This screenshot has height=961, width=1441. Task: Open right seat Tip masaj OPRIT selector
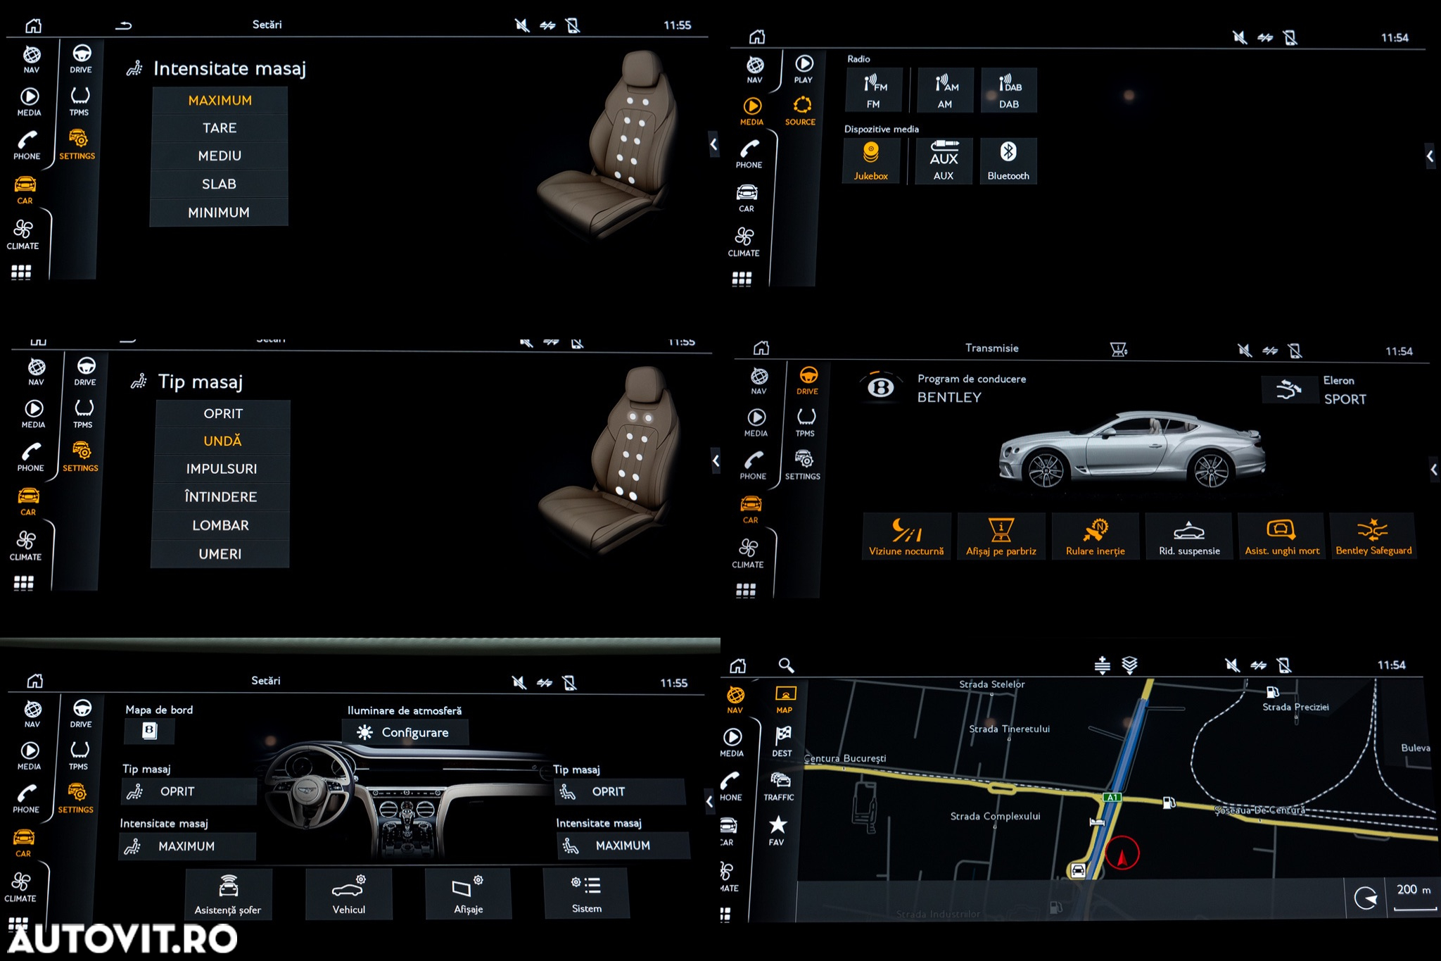tap(619, 791)
